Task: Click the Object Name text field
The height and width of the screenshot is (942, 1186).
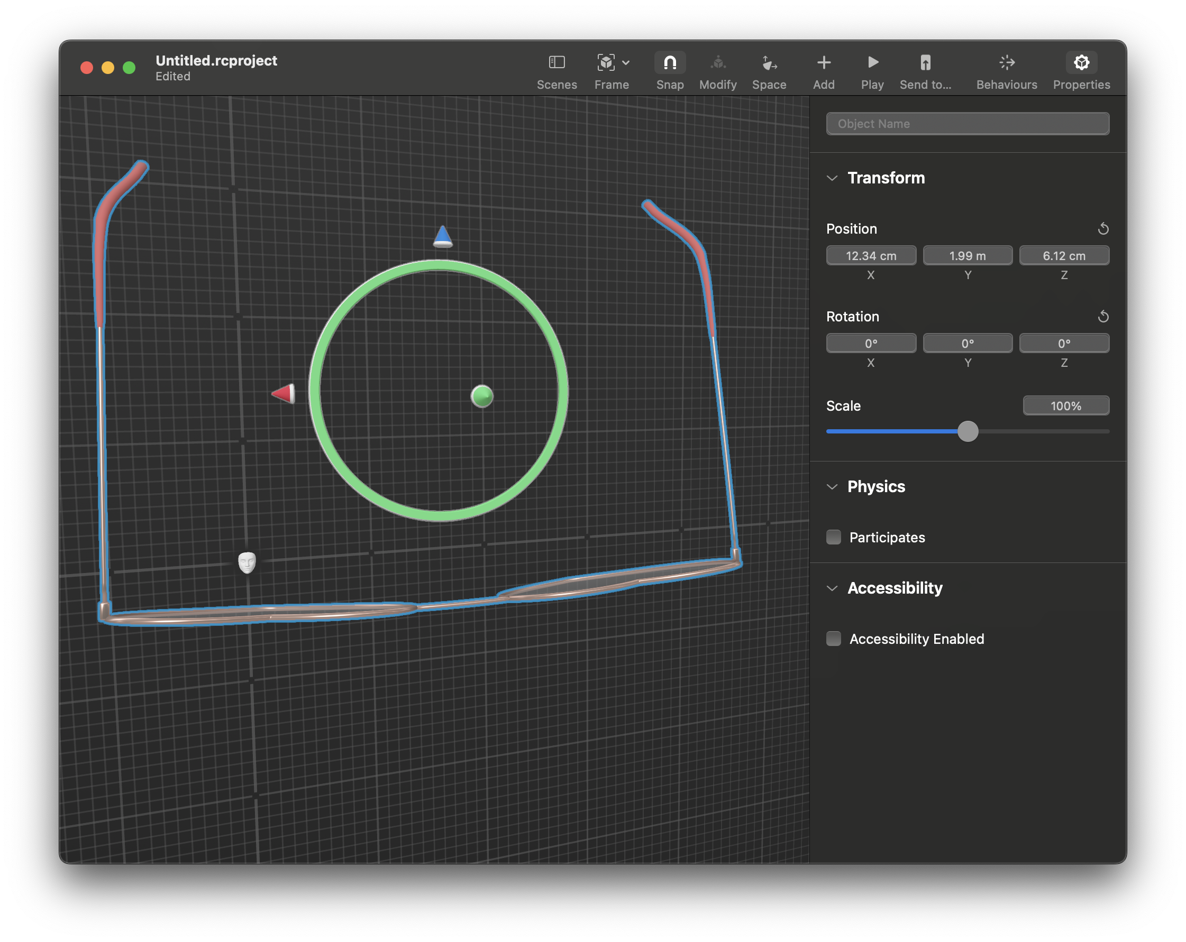Action: (x=967, y=124)
